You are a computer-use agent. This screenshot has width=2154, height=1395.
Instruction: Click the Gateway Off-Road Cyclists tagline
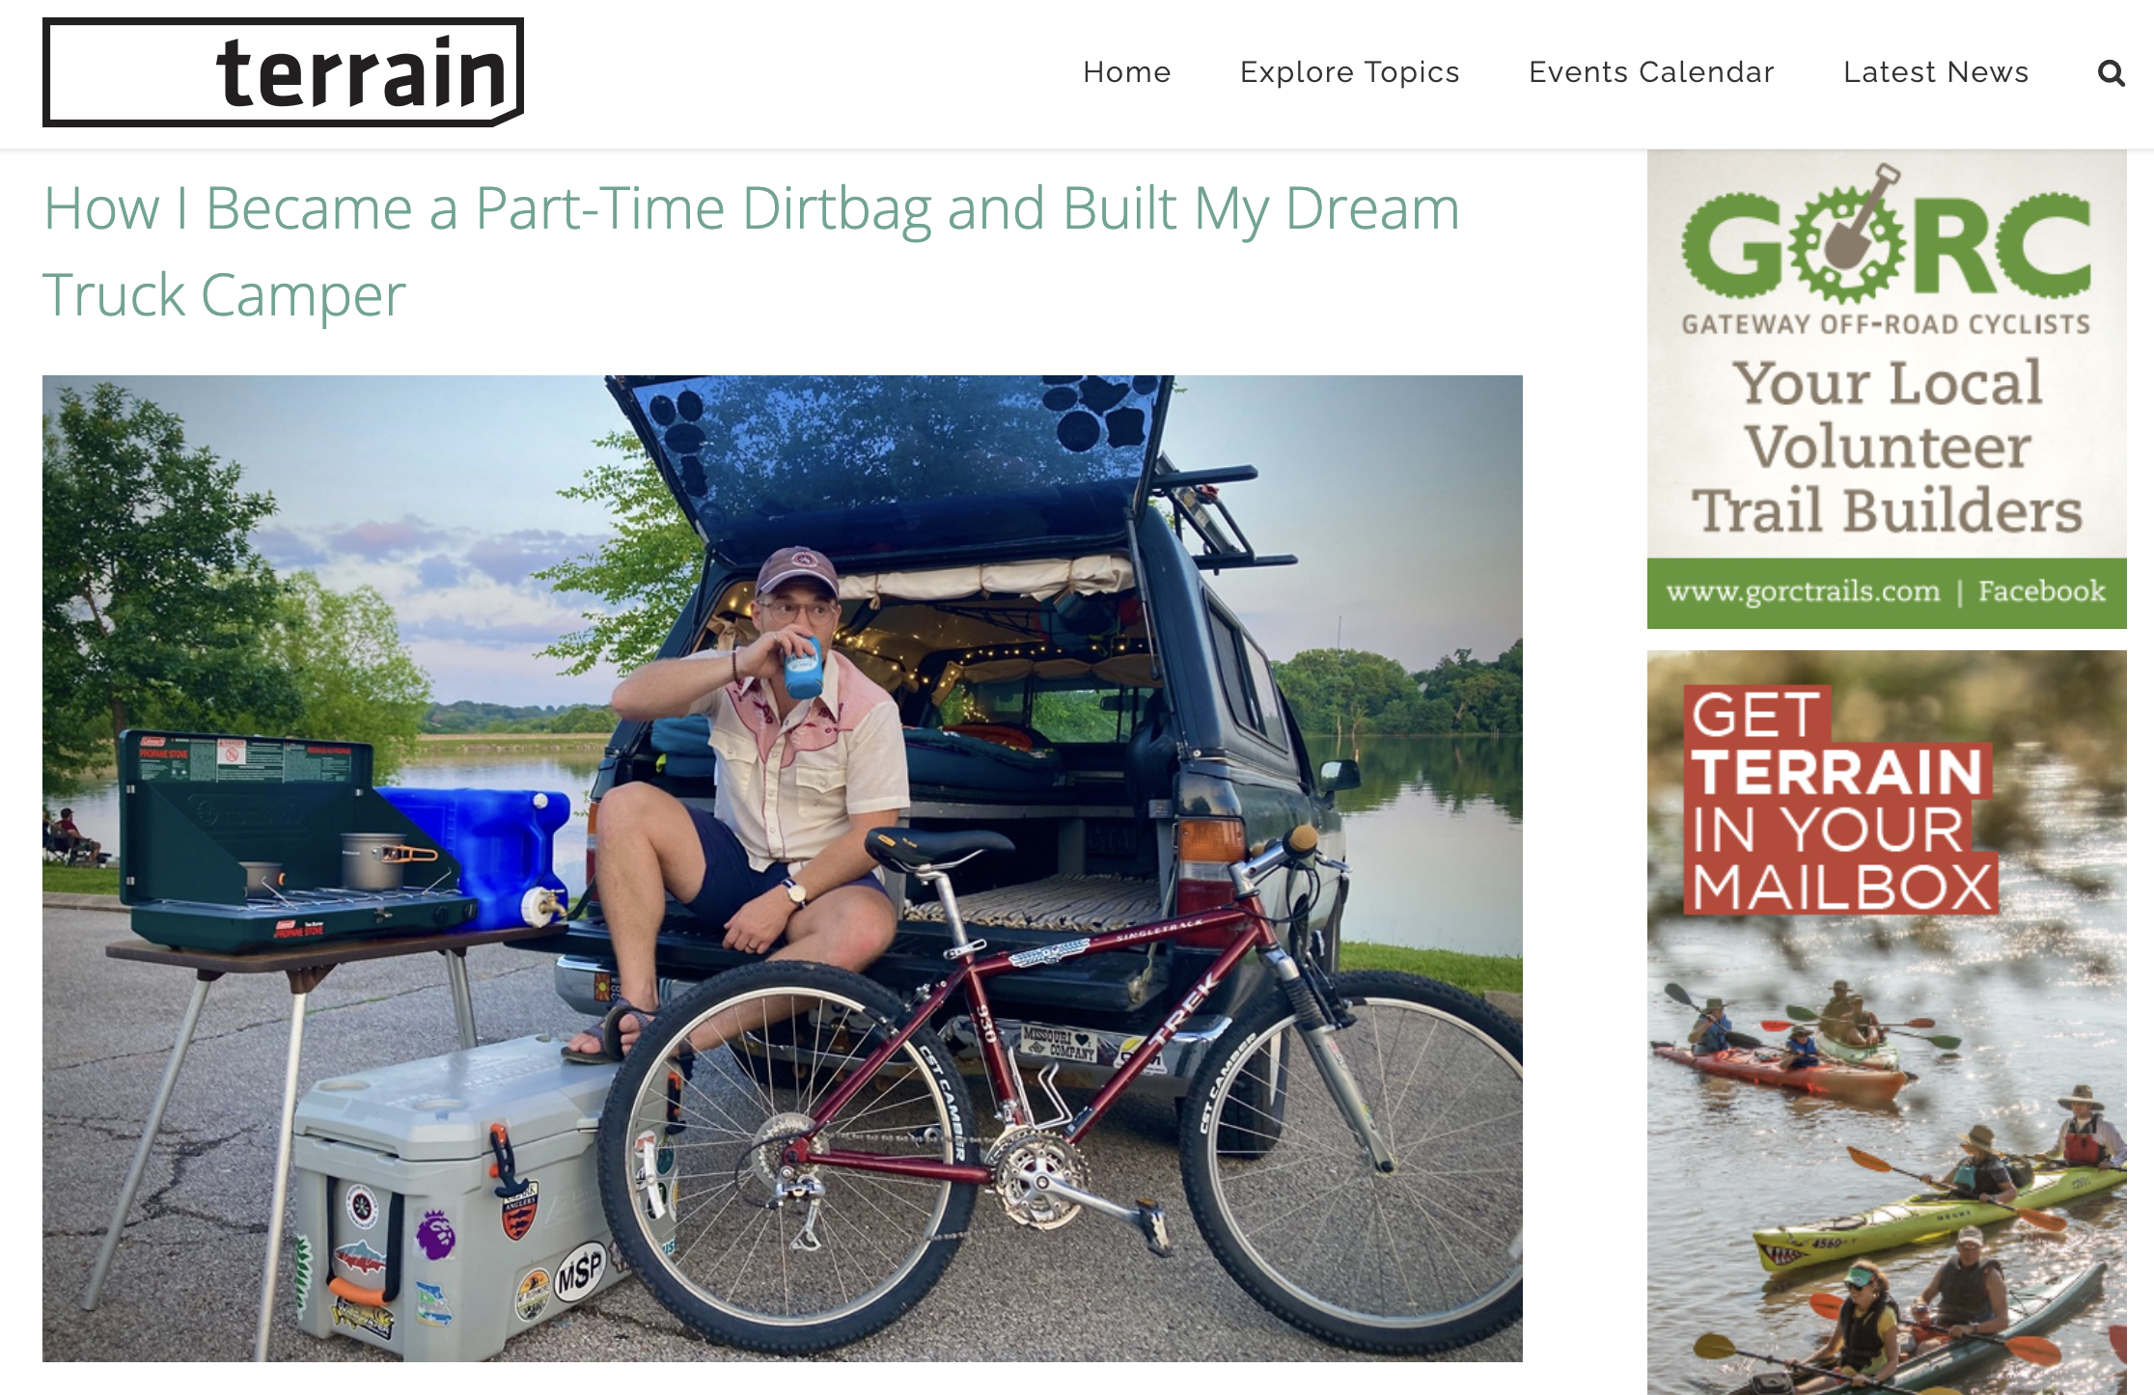[x=1887, y=324]
